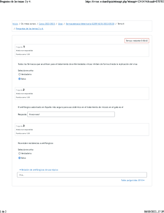Choose Falso for the antifungal resistance question
The image size is (164, 213).
(x=20, y=158)
